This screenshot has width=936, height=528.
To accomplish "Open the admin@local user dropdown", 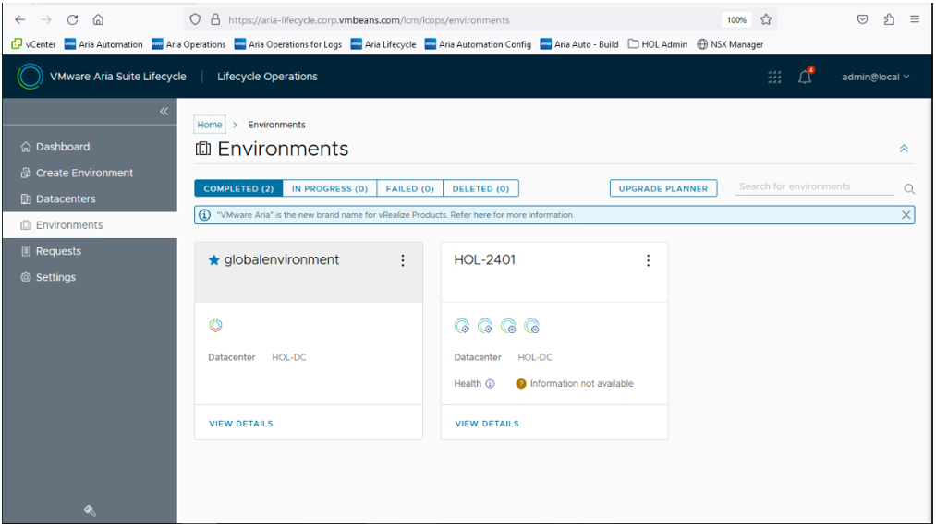I will tap(875, 78).
